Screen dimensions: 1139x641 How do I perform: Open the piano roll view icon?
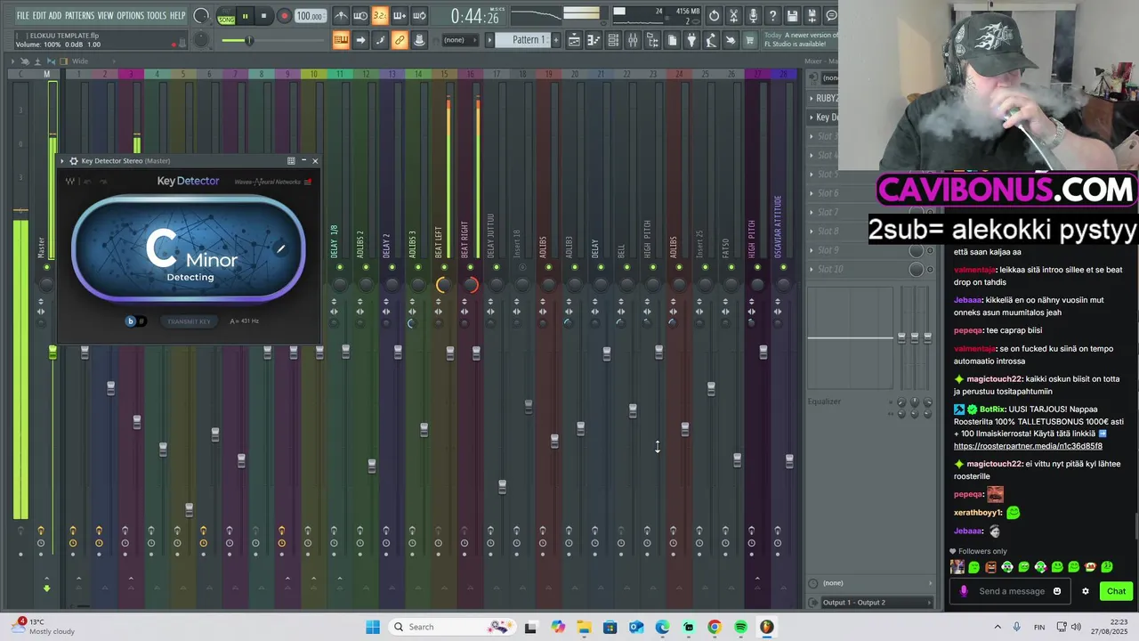594,40
